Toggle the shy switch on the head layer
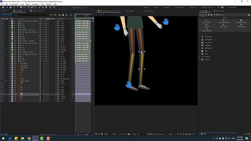251x141 pixels. coord(40,70)
